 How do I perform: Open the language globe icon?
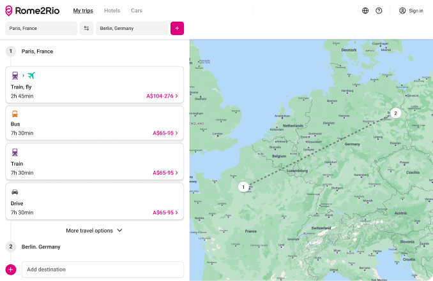365,11
